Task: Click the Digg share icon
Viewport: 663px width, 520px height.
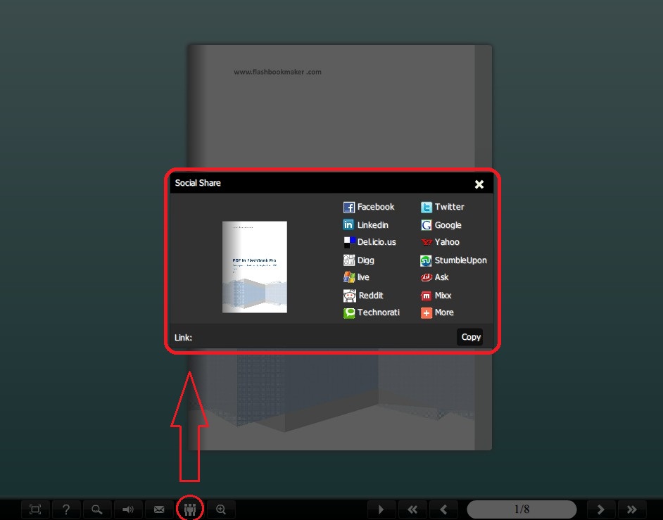Action: [x=349, y=260]
